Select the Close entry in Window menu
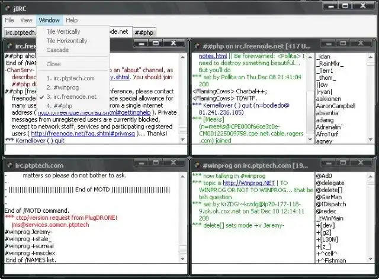The height and width of the screenshot is (279, 379). point(53,64)
